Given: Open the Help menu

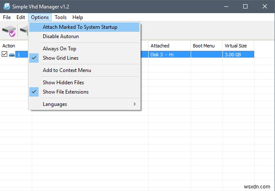Looking at the screenshot, I should click(x=78, y=17).
